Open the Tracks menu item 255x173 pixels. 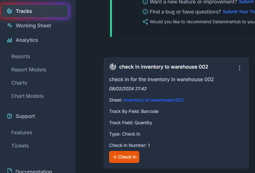click(35, 11)
